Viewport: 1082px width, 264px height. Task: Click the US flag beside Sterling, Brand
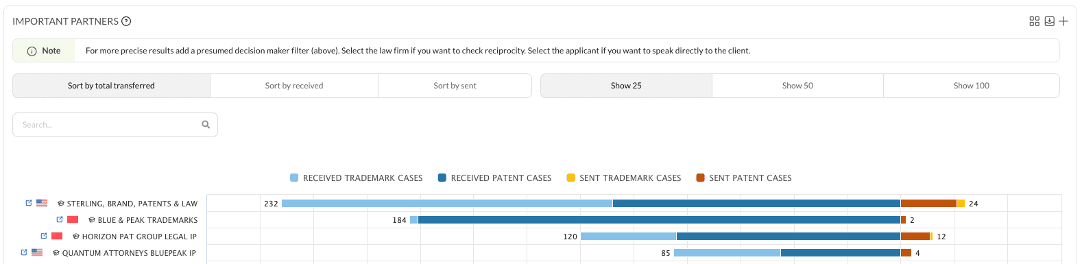(42, 203)
